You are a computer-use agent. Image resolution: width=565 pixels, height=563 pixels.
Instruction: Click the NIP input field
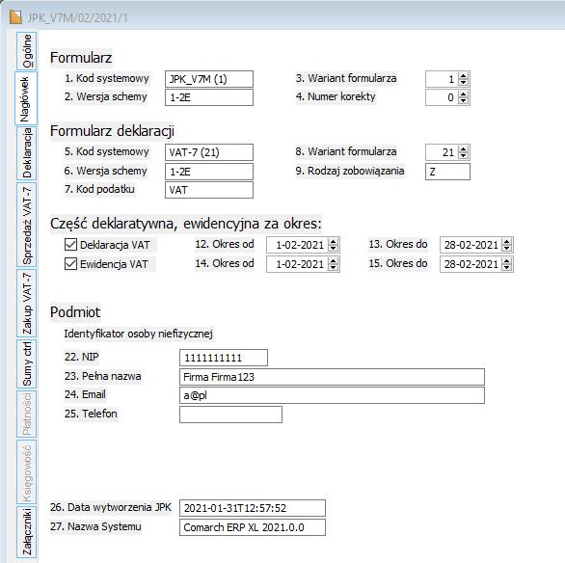(x=224, y=358)
